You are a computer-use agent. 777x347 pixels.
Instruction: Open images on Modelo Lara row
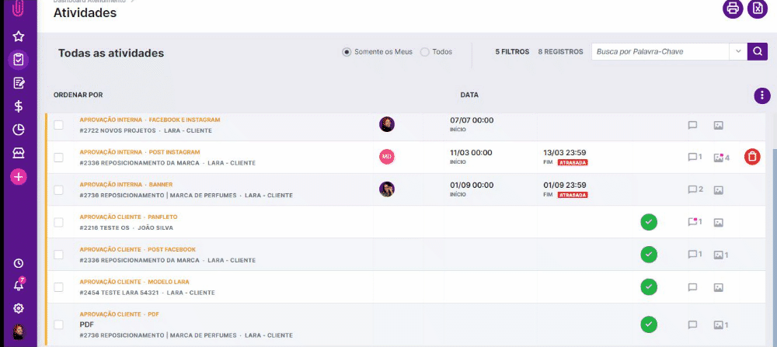coord(719,287)
